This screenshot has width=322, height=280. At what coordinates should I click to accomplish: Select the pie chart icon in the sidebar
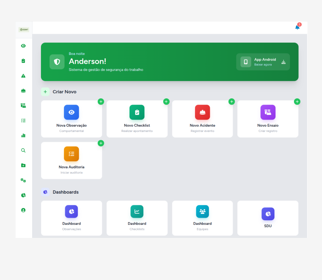[23, 195]
